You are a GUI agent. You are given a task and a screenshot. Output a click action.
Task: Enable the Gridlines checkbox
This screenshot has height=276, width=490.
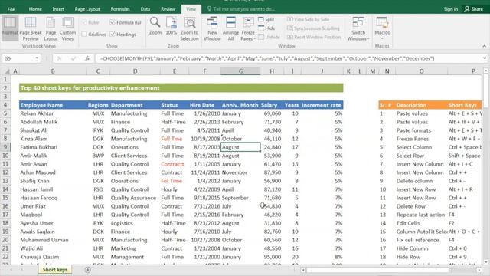pos(84,34)
